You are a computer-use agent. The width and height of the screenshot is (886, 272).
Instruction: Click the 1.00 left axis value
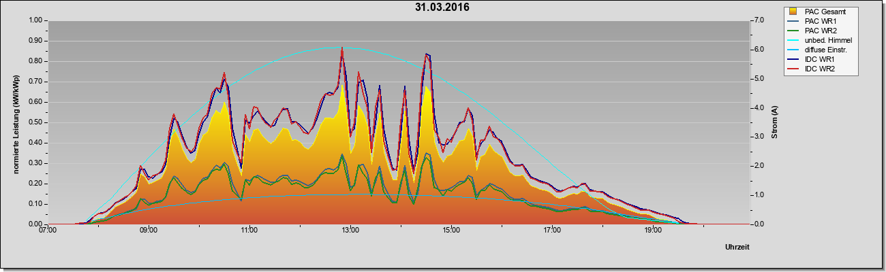tap(34, 20)
